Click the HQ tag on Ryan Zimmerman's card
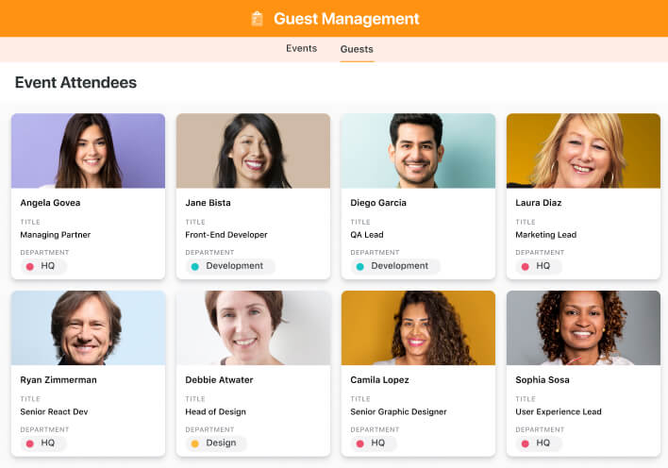 43,443
